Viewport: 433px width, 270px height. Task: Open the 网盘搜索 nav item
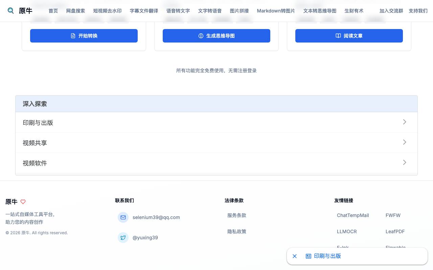point(76,11)
